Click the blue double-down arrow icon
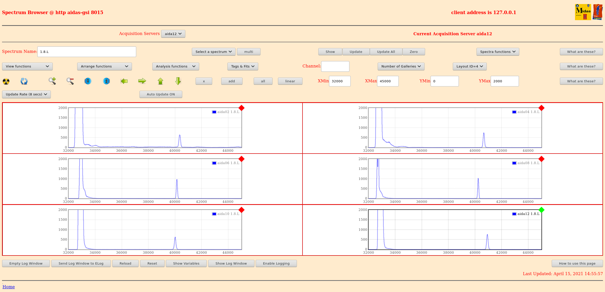 88,81
